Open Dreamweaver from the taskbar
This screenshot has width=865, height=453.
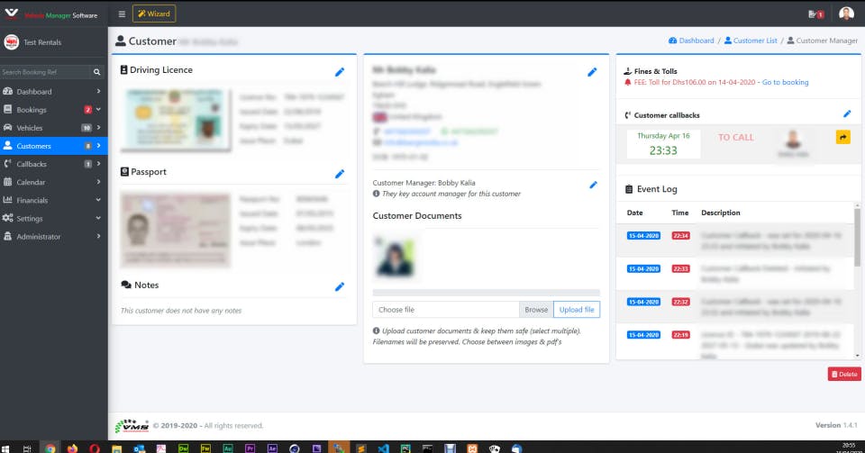click(x=183, y=448)
